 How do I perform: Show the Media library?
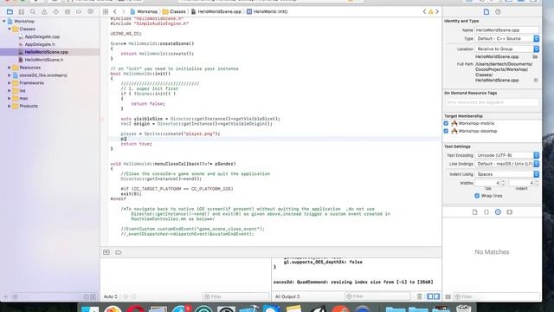(x=510, y=212)
